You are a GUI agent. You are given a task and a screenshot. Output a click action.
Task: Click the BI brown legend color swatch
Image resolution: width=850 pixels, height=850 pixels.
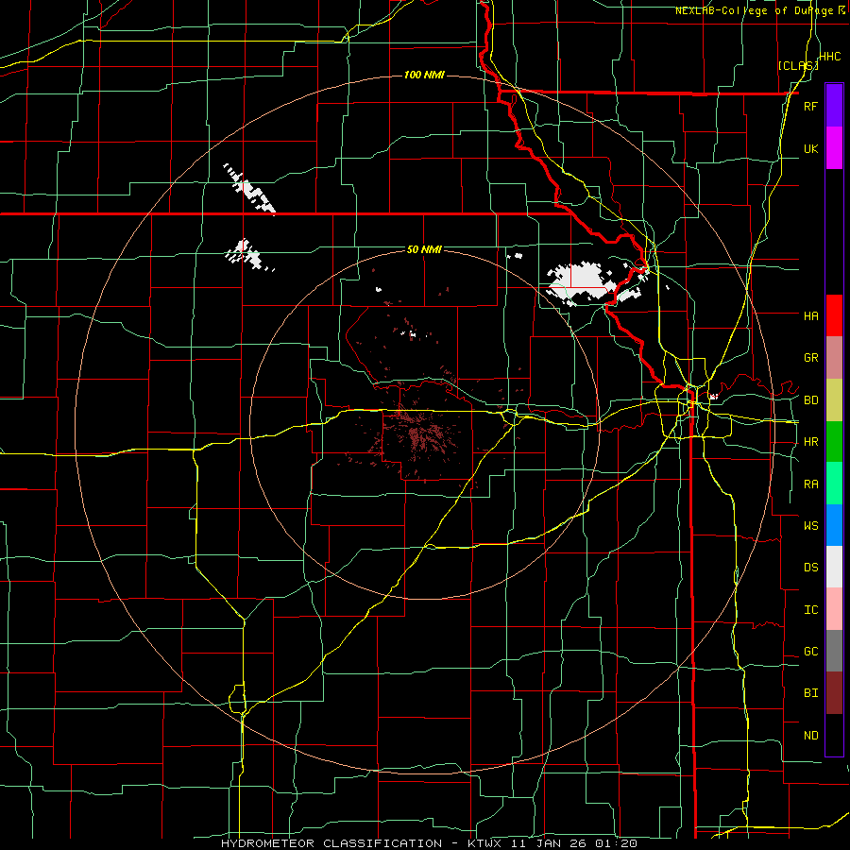[834, 693]
